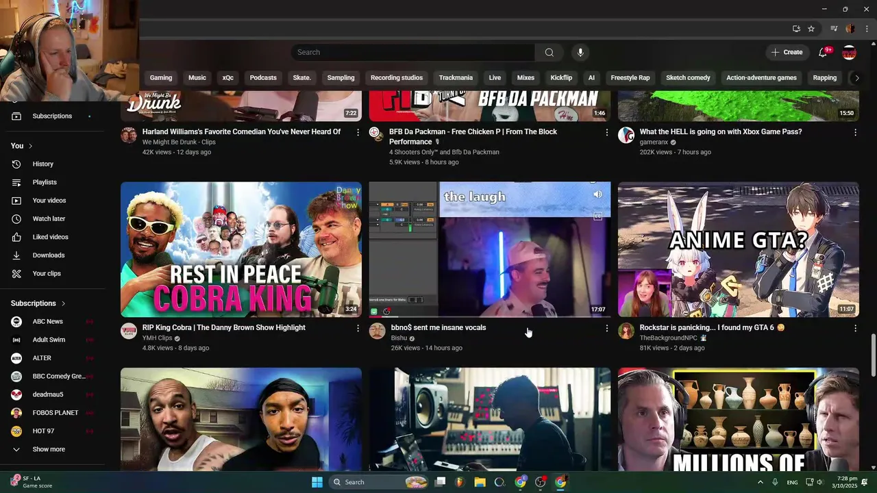Screen dimensions: 877x493
Task: Click the Create button
Action: (x=787, y=52)
